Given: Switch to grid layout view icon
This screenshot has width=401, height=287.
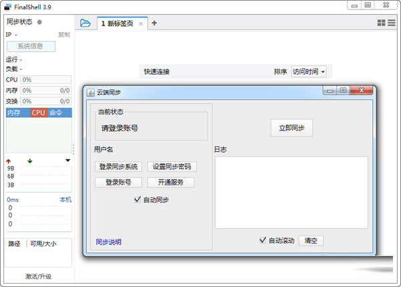Looking at the screenshot, I should click(x=381, y=23).
